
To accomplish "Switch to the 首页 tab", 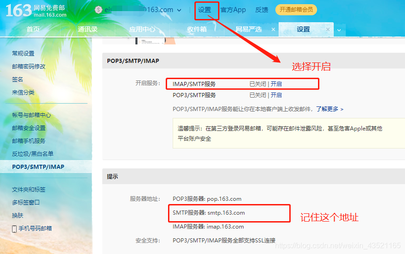I will (33, 29).
